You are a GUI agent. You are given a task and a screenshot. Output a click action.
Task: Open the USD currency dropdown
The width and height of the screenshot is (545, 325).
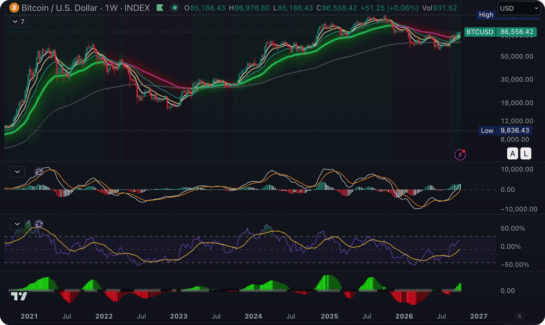point(518,8)
